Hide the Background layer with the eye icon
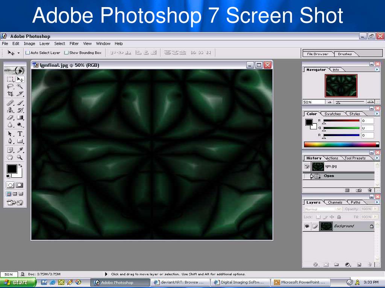The height and width of the screenshot is (288, 385). point(307,226)
